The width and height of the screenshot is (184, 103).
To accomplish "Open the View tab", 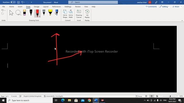I will [x=86, y=7].
